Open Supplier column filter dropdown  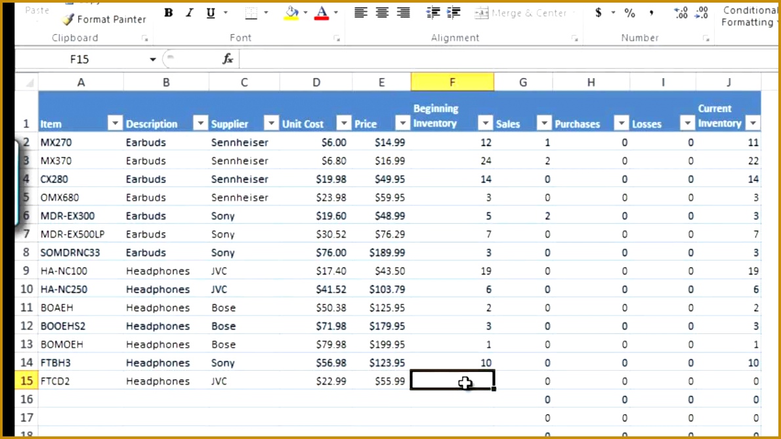tap(271, 123)
